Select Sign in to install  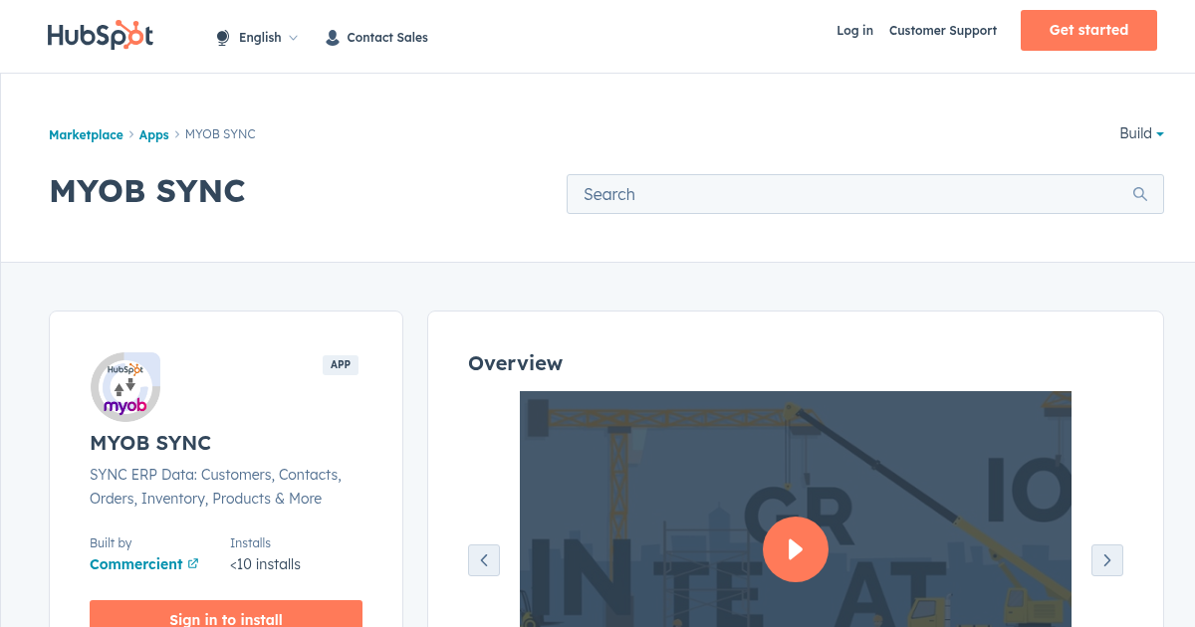point(226,617)
